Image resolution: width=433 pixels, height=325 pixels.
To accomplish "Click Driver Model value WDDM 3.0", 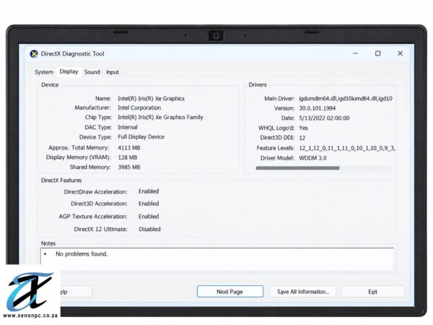I will point(312,158).
